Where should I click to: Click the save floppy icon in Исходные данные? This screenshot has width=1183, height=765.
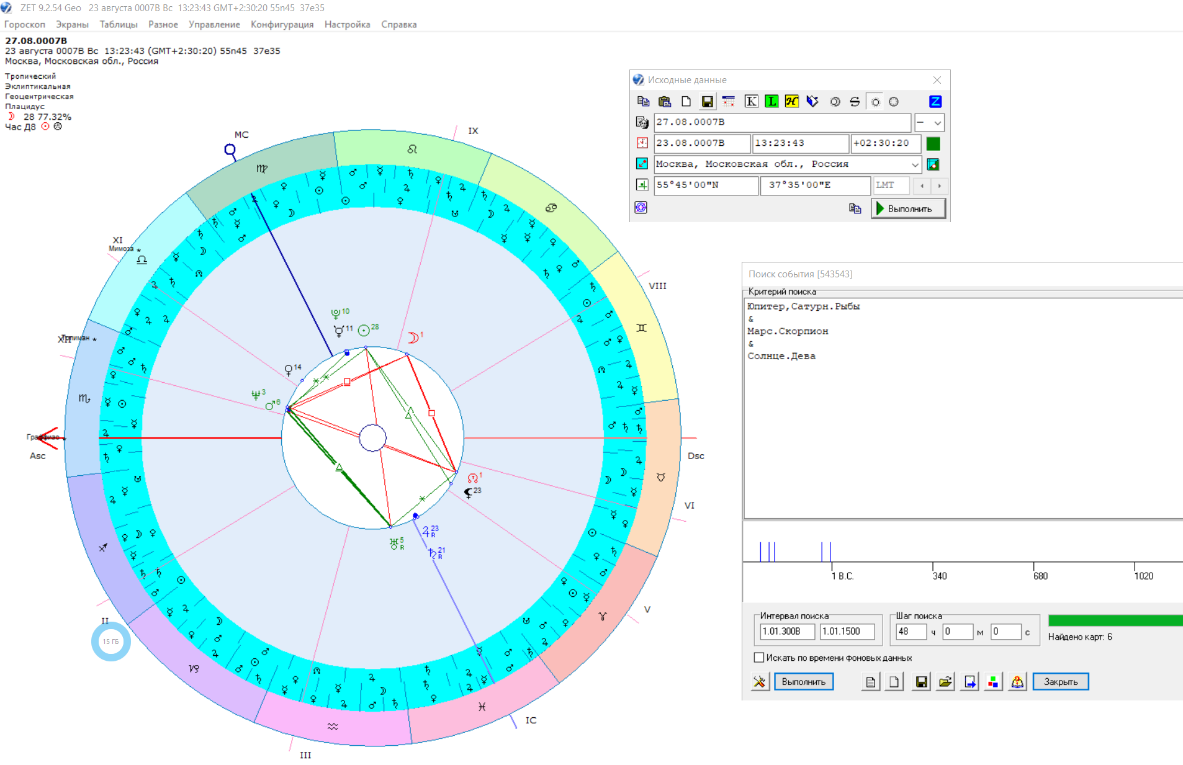[707, 102]
